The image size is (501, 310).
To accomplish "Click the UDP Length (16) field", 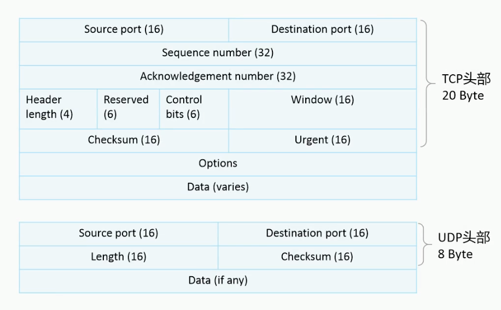I will [119, 258].
